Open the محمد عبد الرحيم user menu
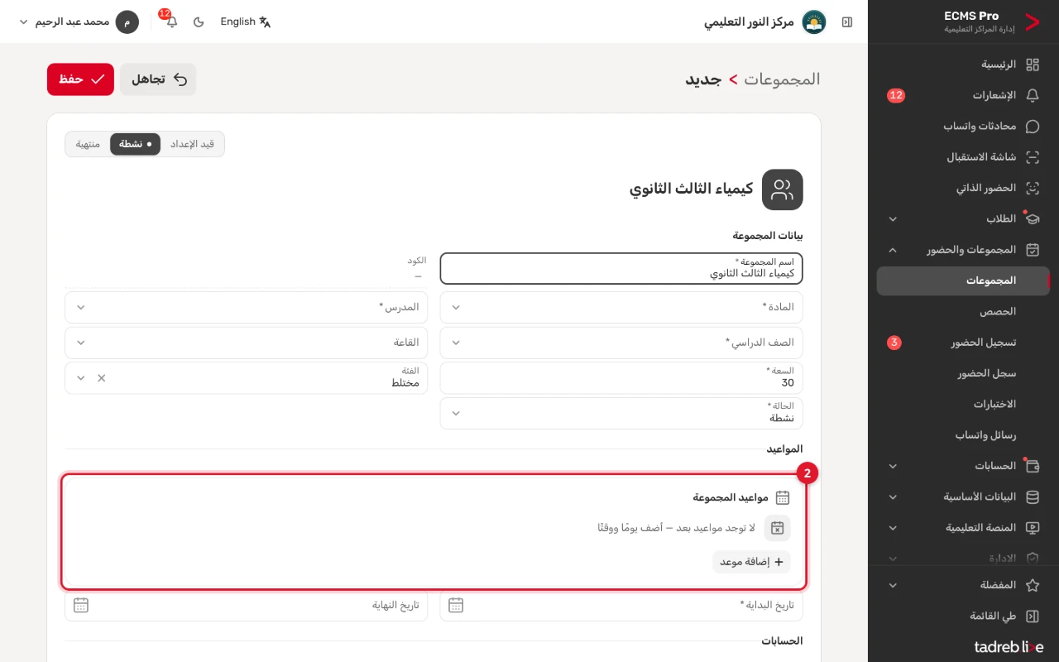Viewport: 1059px width, 662px height. pos(79,22)
